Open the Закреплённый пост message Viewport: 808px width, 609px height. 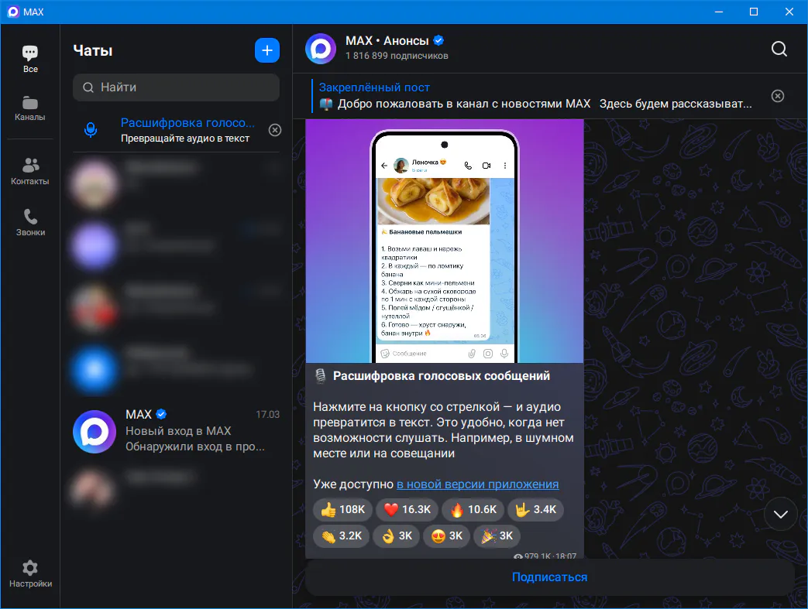tap(535, 96)
